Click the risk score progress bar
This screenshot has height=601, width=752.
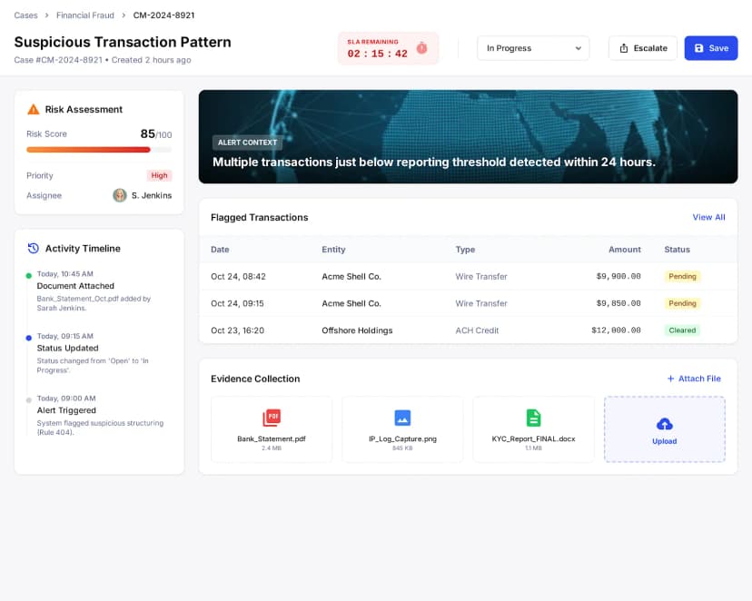98,150
